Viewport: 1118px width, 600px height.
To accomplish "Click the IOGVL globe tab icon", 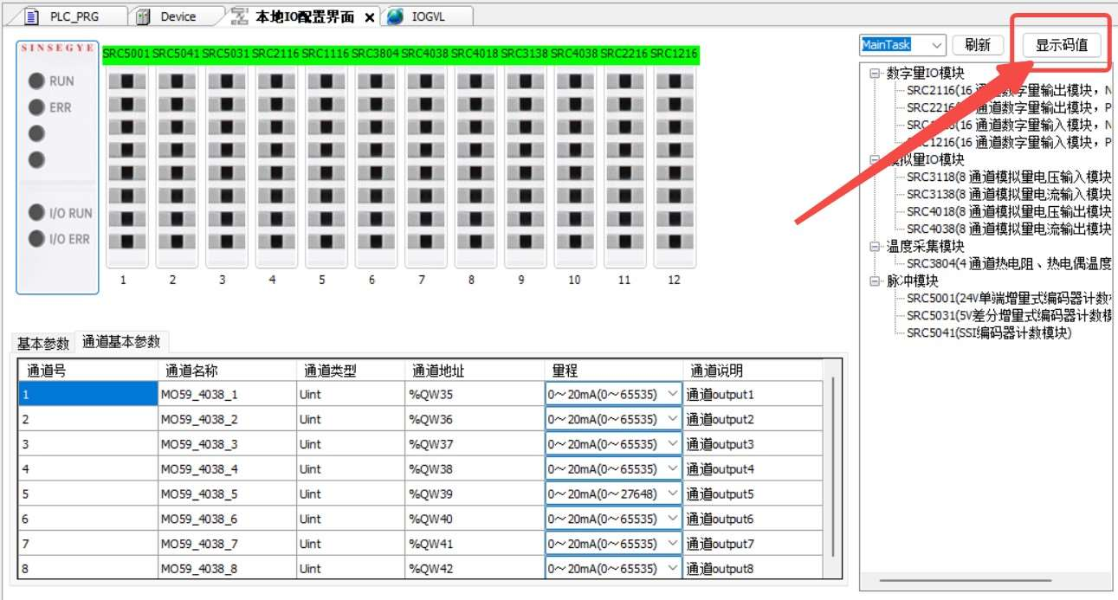I will tap(396, 16).
